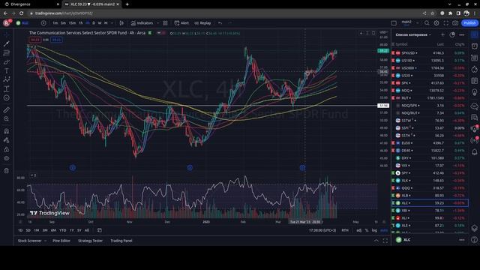The image size is (480, 270).
Task: Open the Fibonacci retracement tools
Action: 7,53
